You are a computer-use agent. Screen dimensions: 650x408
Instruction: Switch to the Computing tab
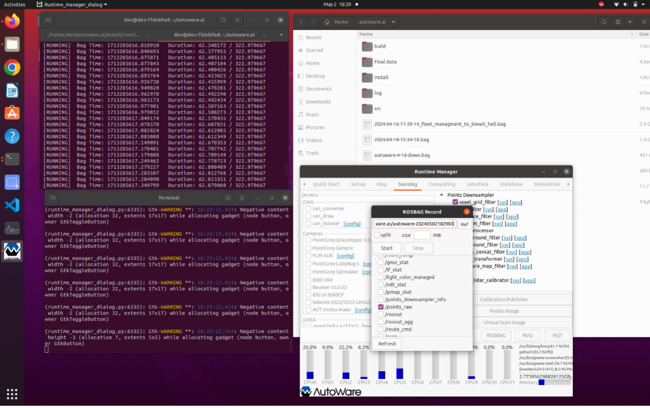441,184
